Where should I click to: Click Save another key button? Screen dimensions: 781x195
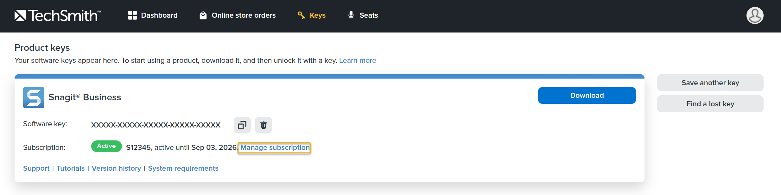pyautogui.click(x=710, y=83)
